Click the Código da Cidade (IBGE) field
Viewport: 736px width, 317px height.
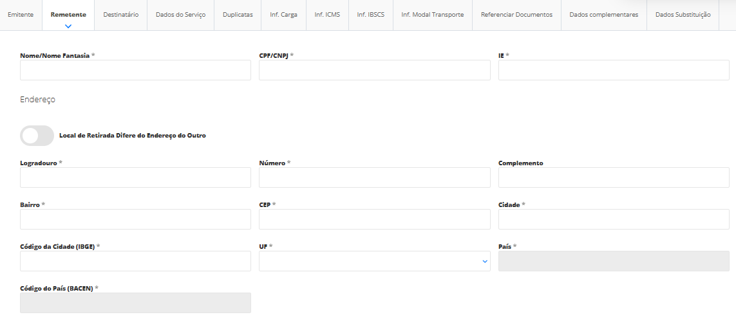135,261
